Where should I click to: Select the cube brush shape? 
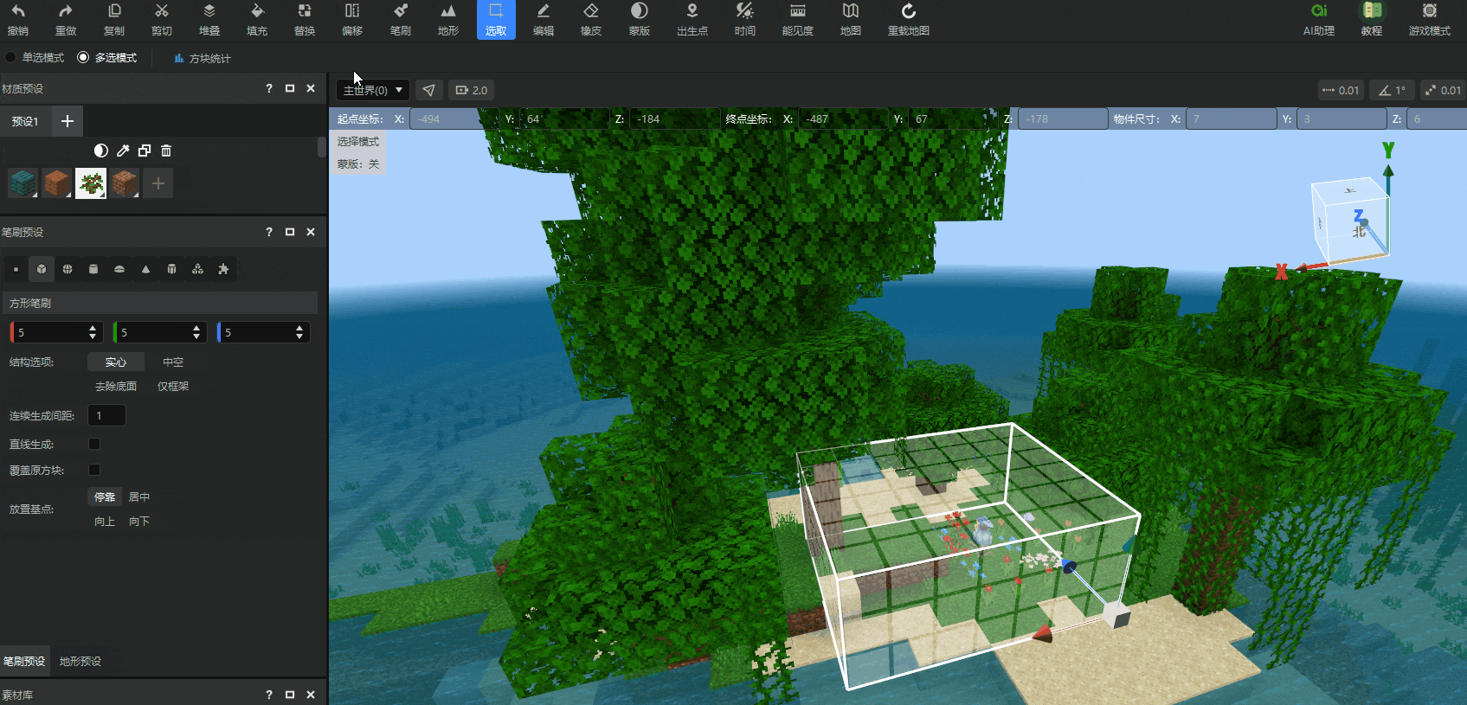(42, 269)
